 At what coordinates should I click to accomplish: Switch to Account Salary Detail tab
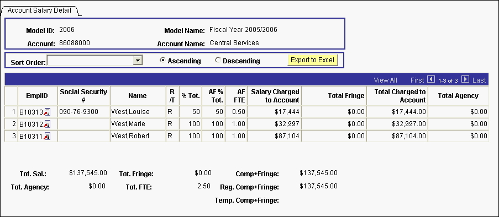[39, 10]
